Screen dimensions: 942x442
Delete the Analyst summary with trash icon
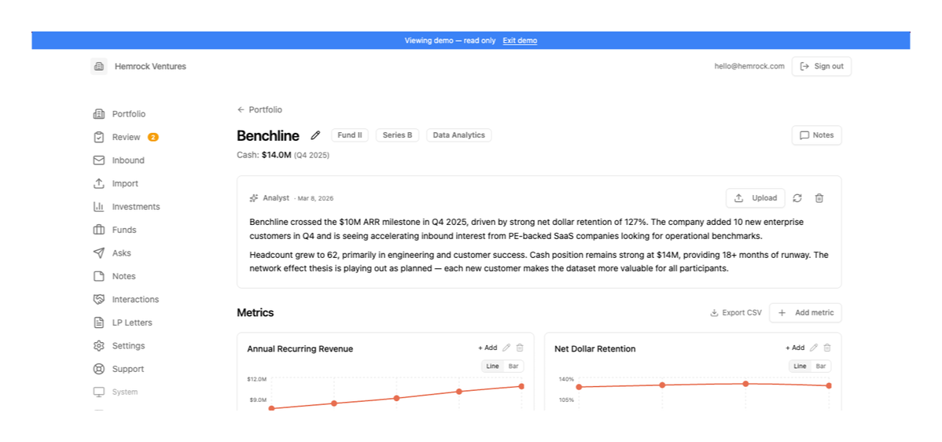click(819, 198)
